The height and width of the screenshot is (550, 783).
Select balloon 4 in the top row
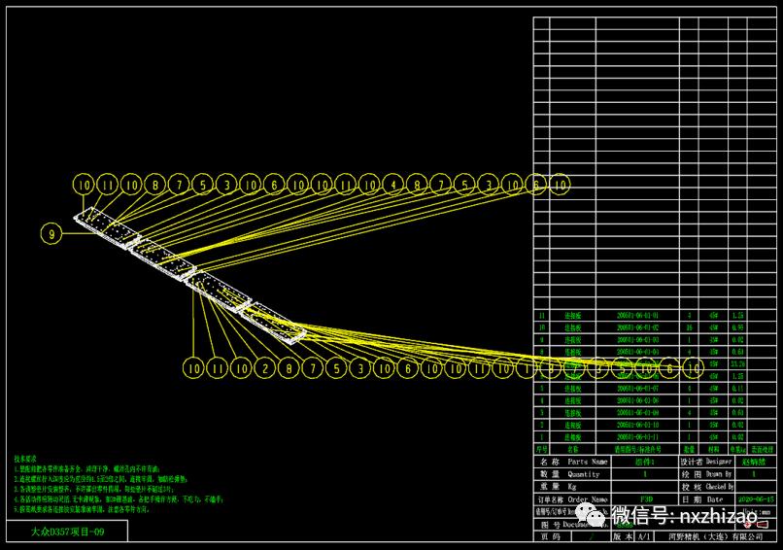tap(393, 184)
